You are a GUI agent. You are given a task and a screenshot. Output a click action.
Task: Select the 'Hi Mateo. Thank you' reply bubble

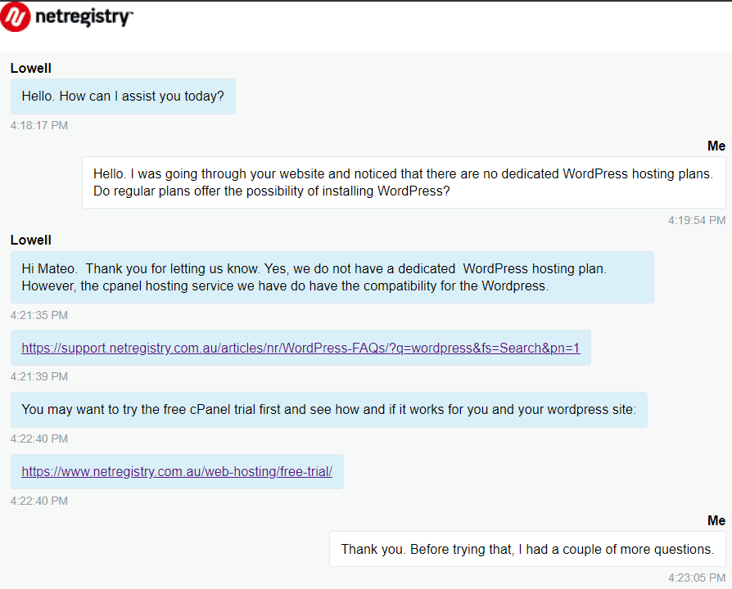pos(332,277)
